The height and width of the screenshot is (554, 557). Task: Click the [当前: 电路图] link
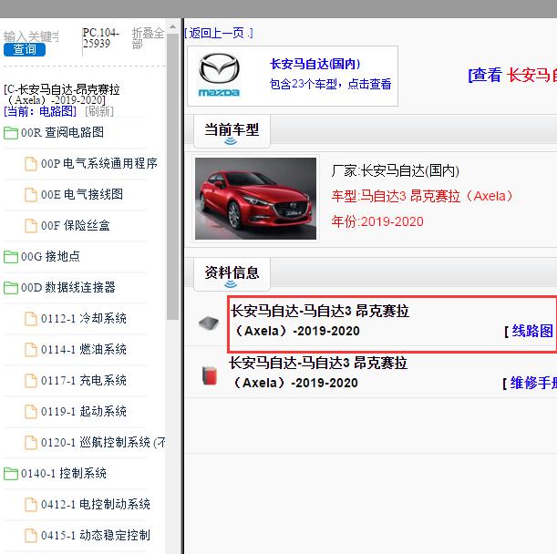pyautogui.click(x=40, y=111)
